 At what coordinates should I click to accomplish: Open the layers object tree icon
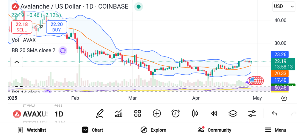click(233, 113)
